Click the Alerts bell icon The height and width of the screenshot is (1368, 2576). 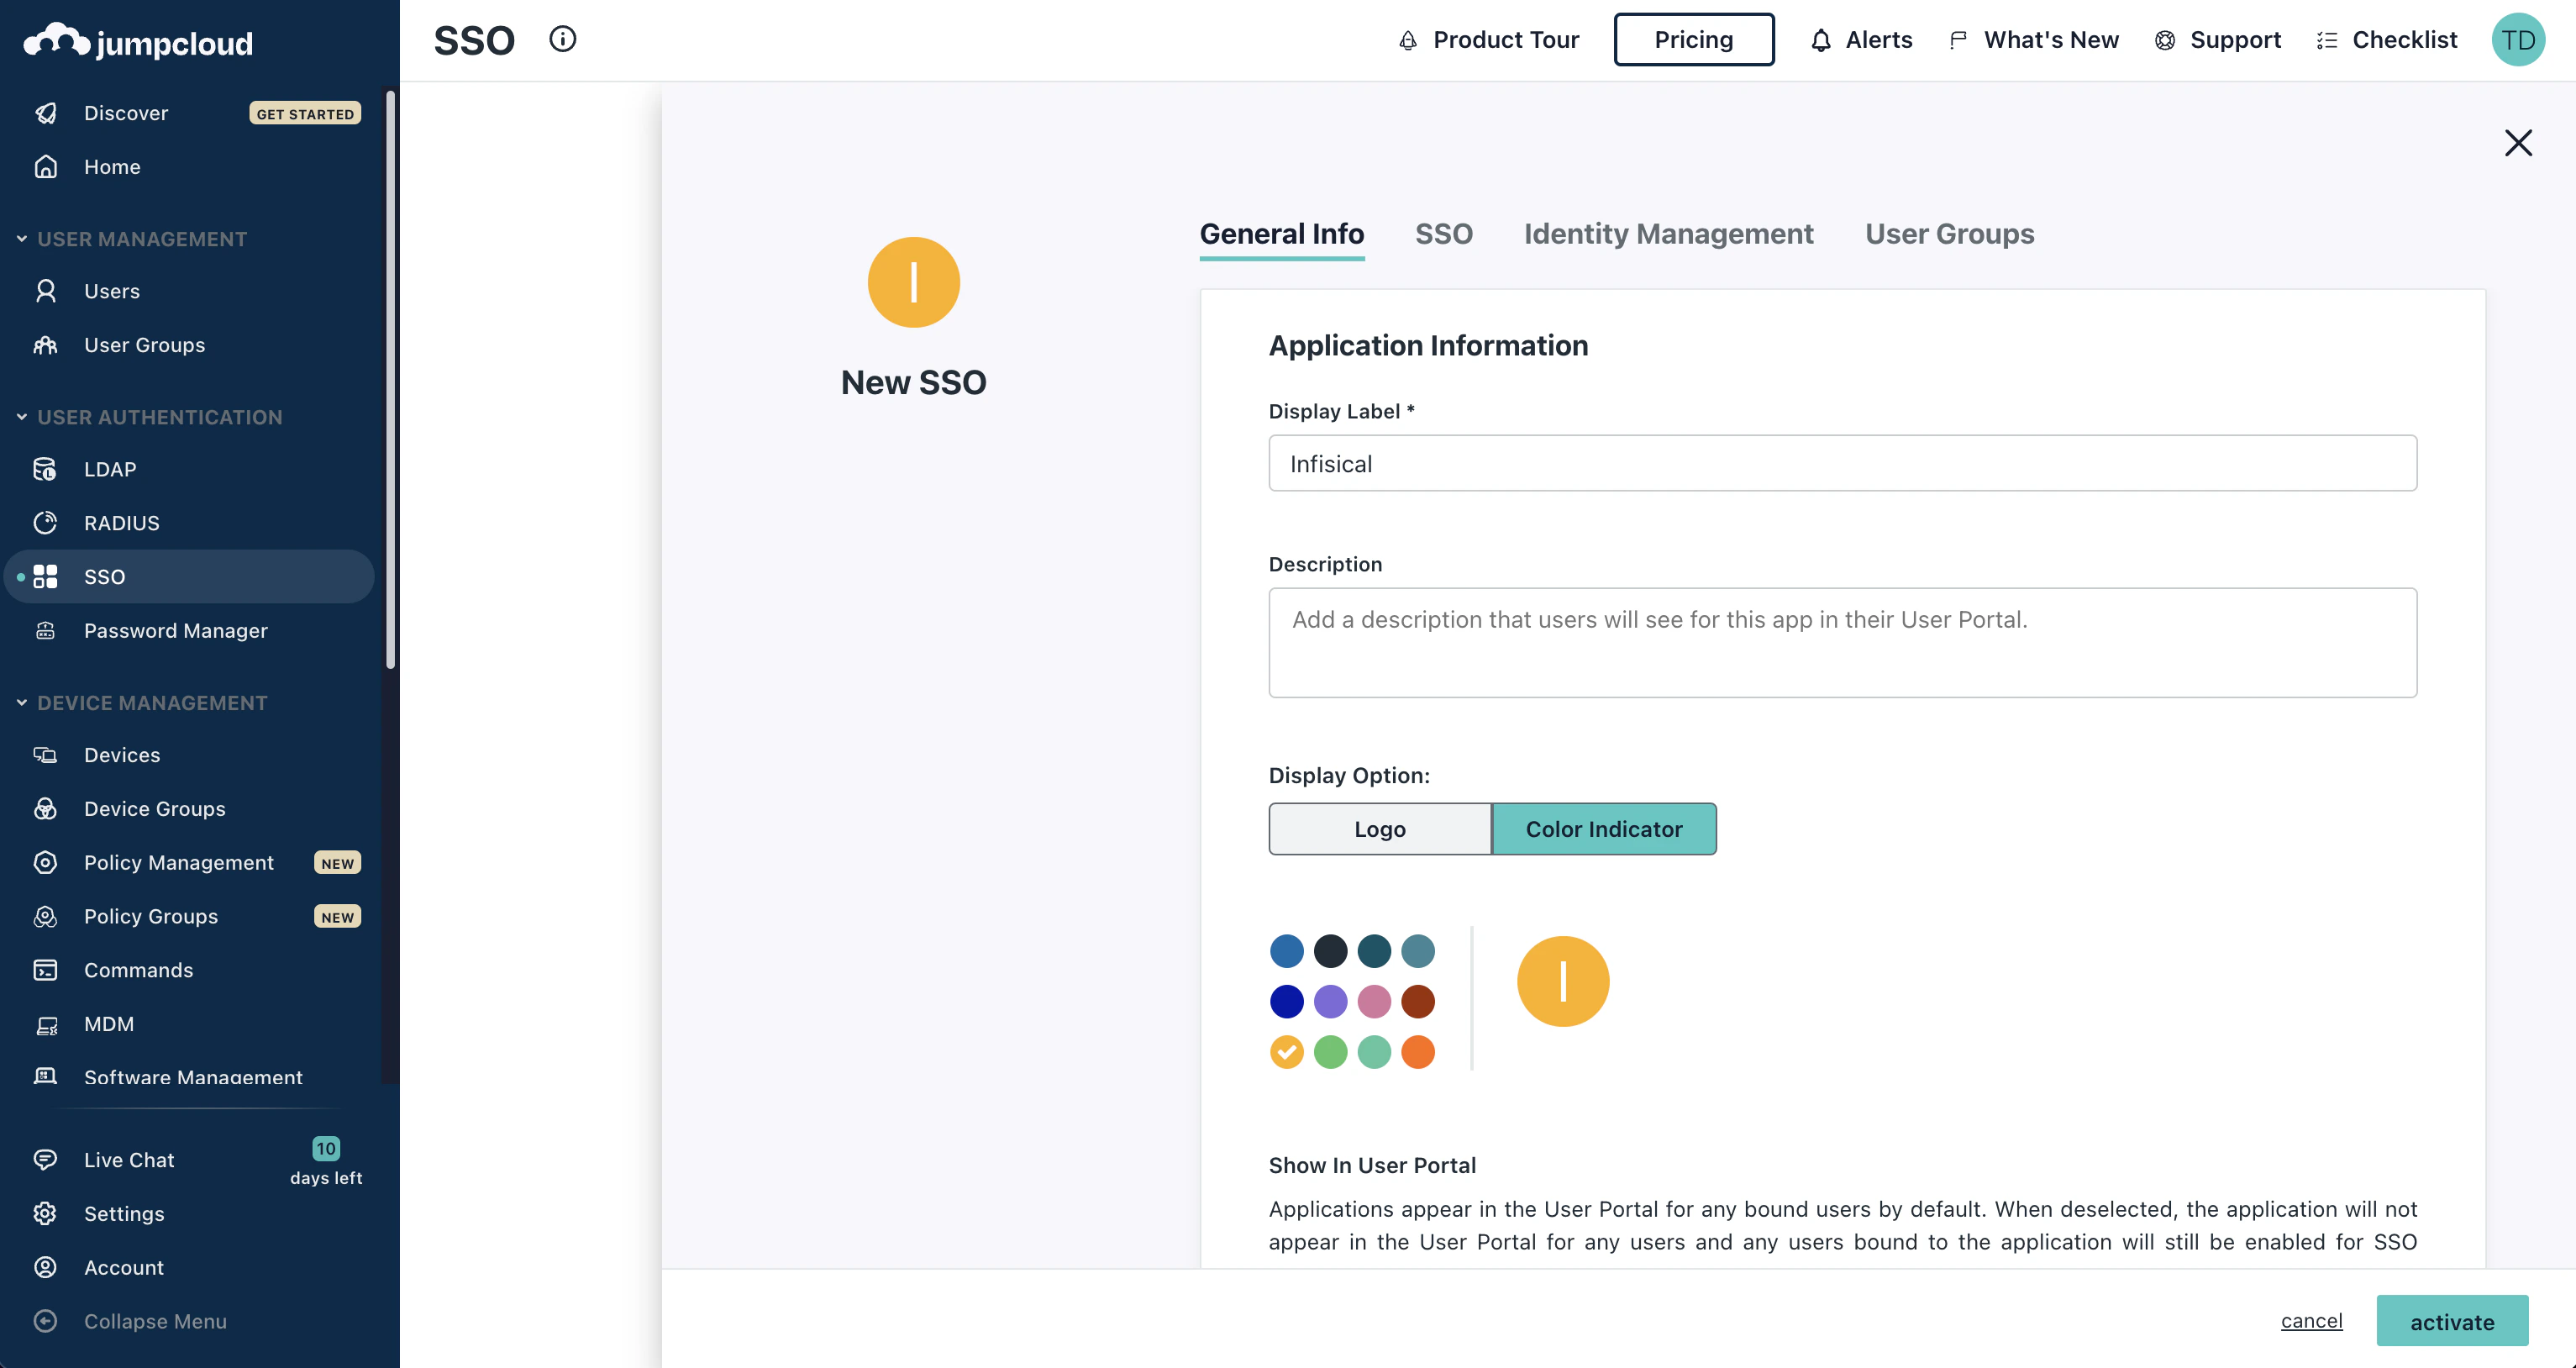click(1821, 40)
